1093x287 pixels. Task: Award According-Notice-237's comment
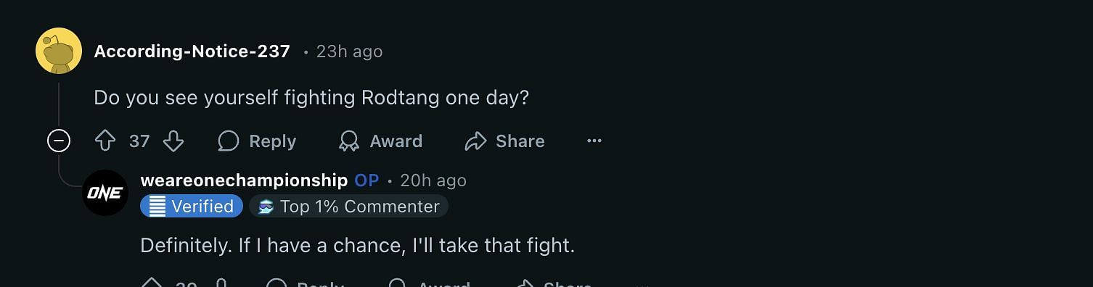(380, 141)
